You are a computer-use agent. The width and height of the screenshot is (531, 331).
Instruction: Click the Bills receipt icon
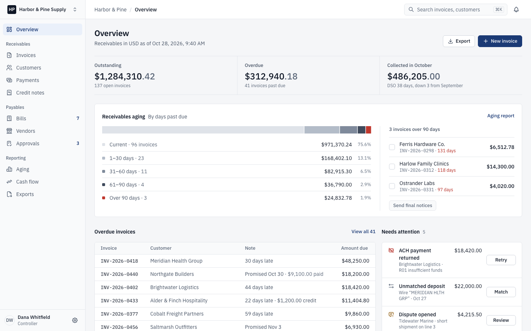[9, 118]
